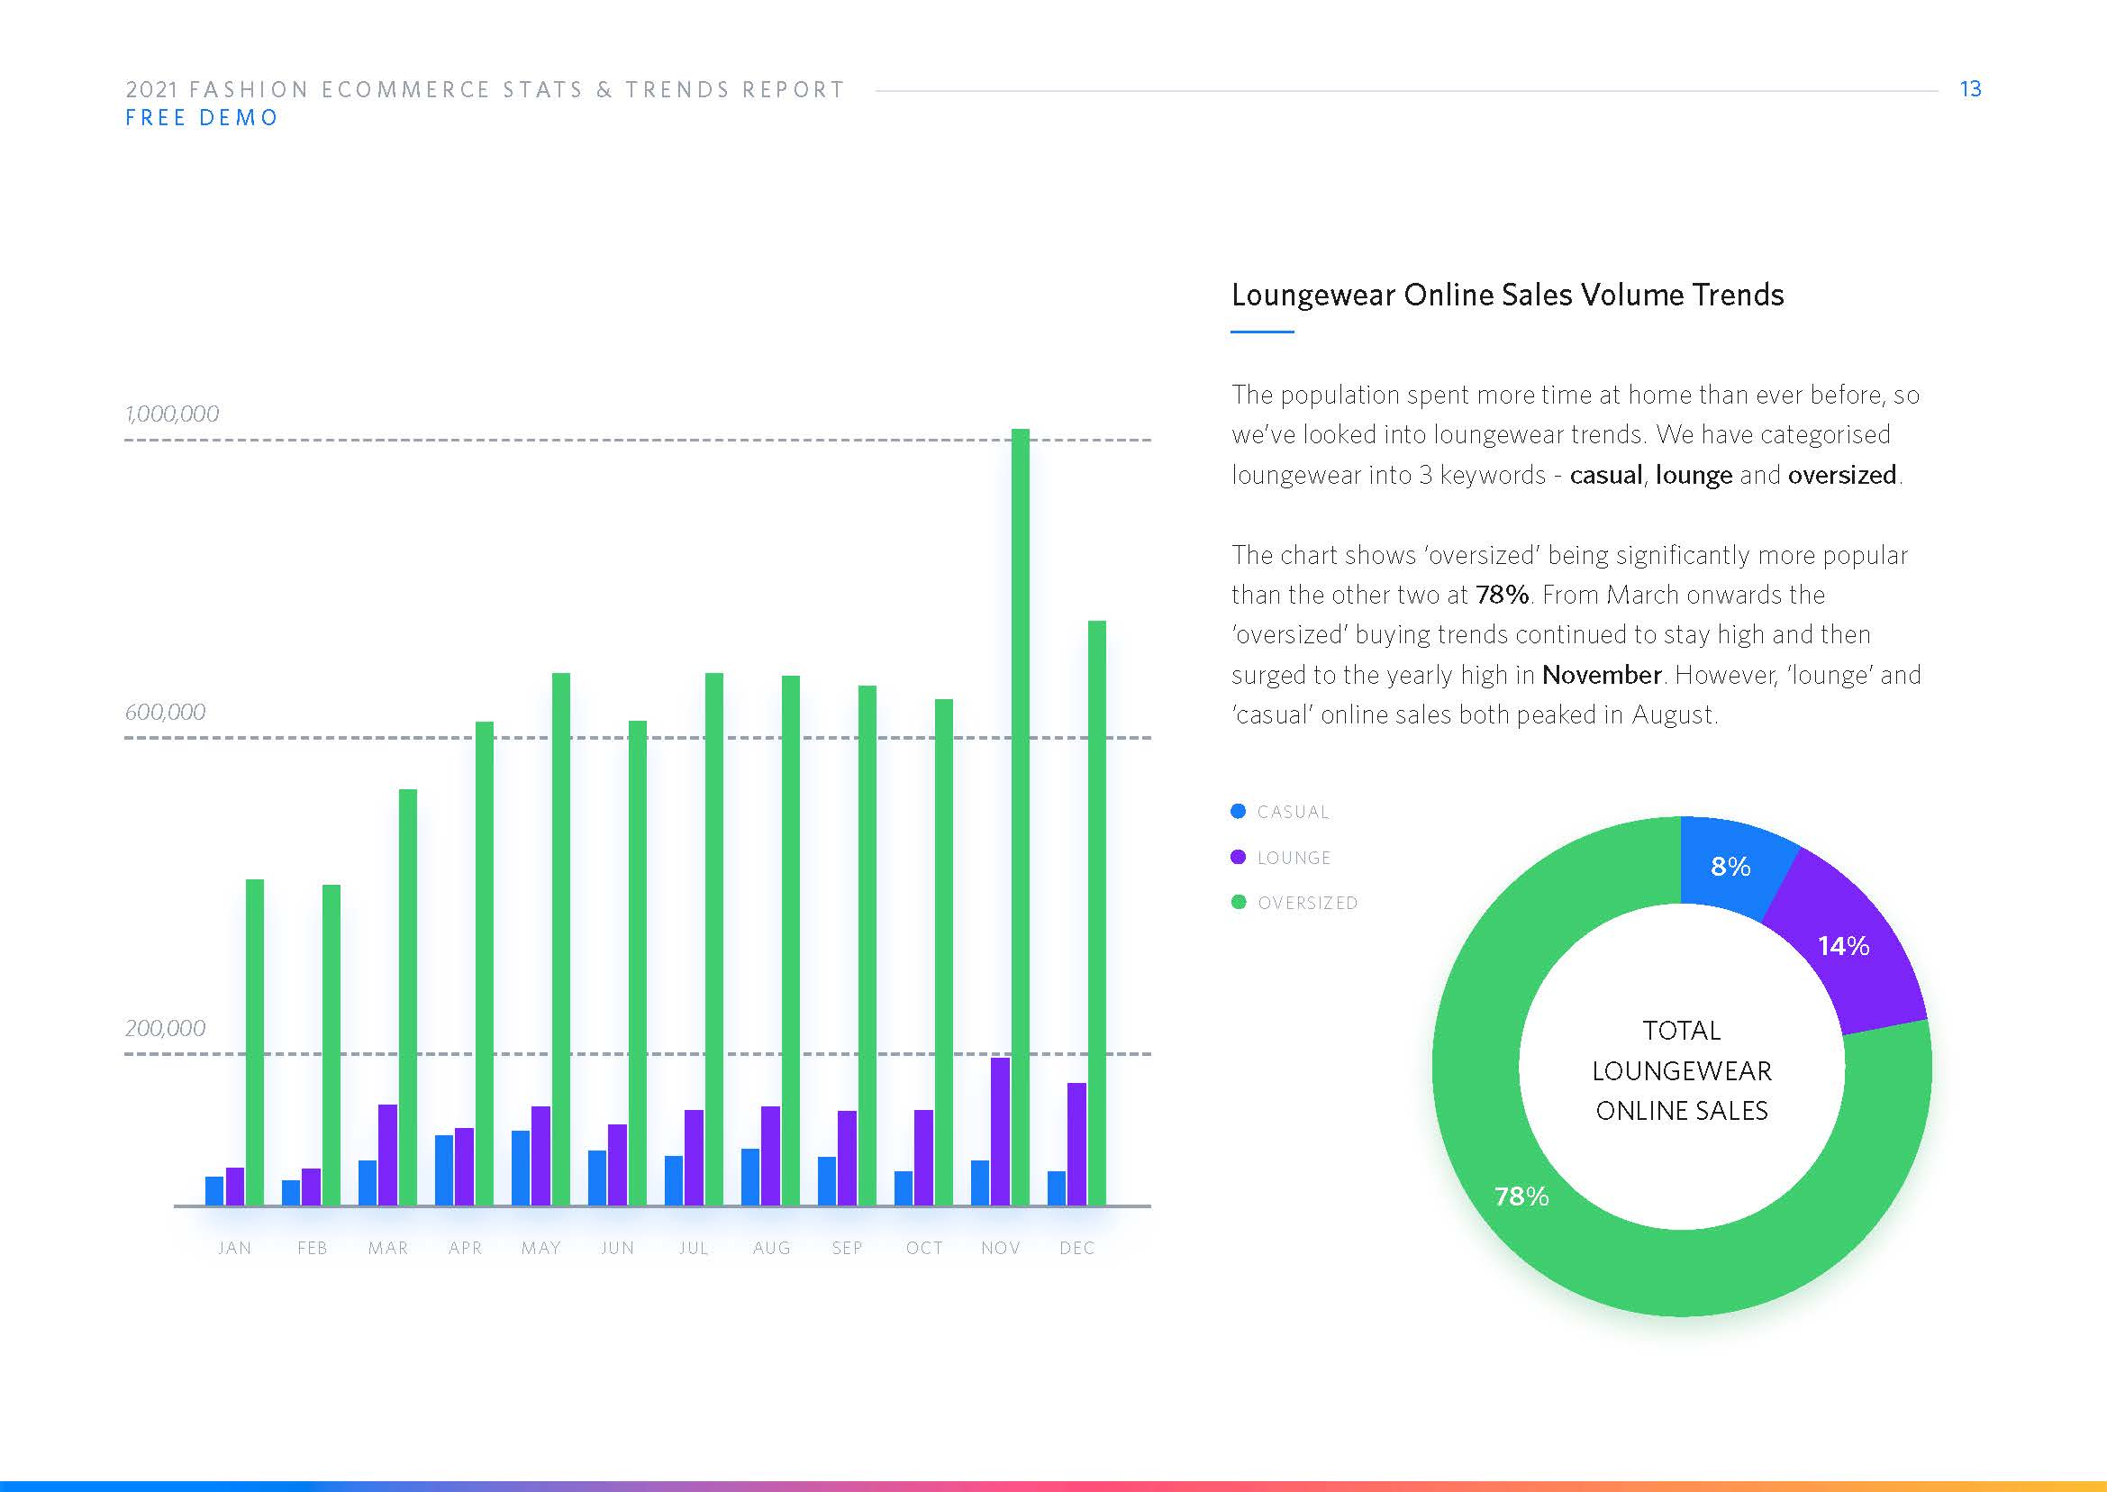Image resolution: width=2107 pixels, height=1492 pixels.
Task: Click the MAR month axis label
Action: tap(387, 1248)
